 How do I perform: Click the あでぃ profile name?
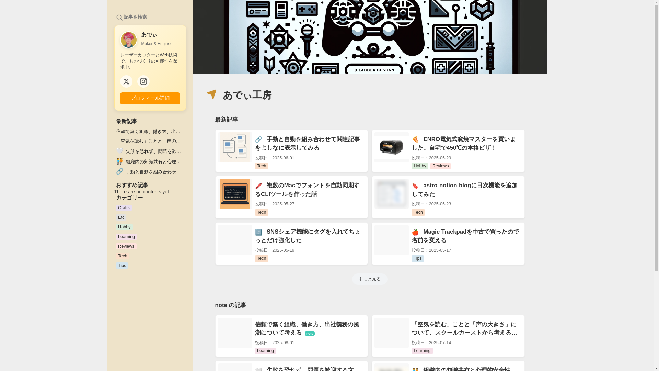click(x=149, y=35)
